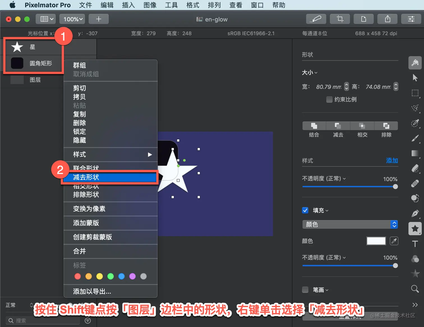Add a new layer with plus button
This screenshot has height=327, width=424.
(x=99, y=19)
